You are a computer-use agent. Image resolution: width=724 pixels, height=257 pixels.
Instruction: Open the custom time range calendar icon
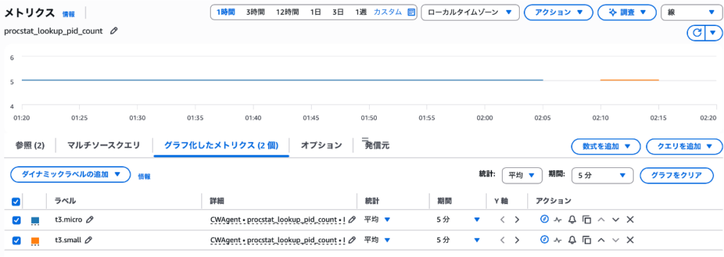click(411, 13)
